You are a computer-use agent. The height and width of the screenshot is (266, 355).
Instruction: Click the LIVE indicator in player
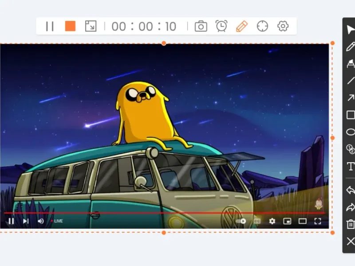pyautogui.click(x=57, y=221)
